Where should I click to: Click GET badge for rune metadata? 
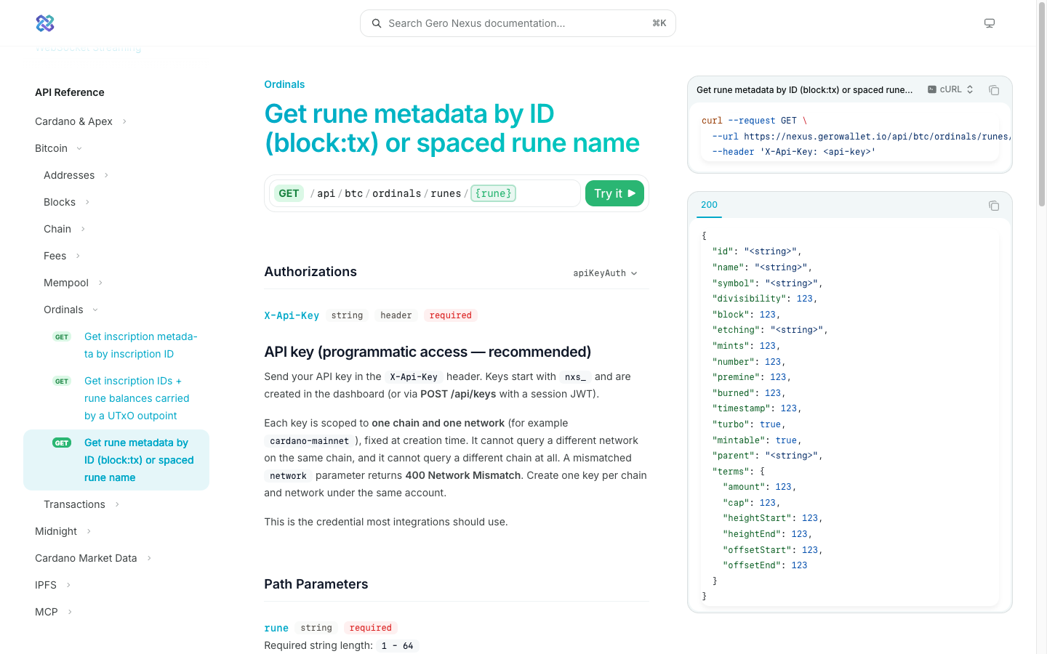(62, 443)
